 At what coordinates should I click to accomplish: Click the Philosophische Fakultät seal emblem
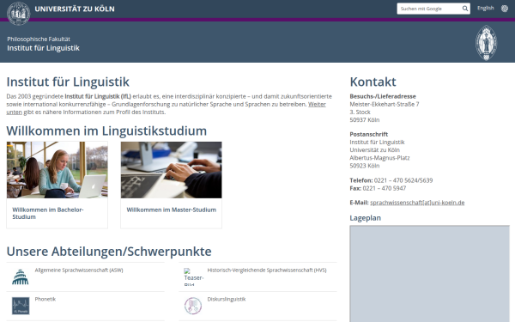(486, 43)
